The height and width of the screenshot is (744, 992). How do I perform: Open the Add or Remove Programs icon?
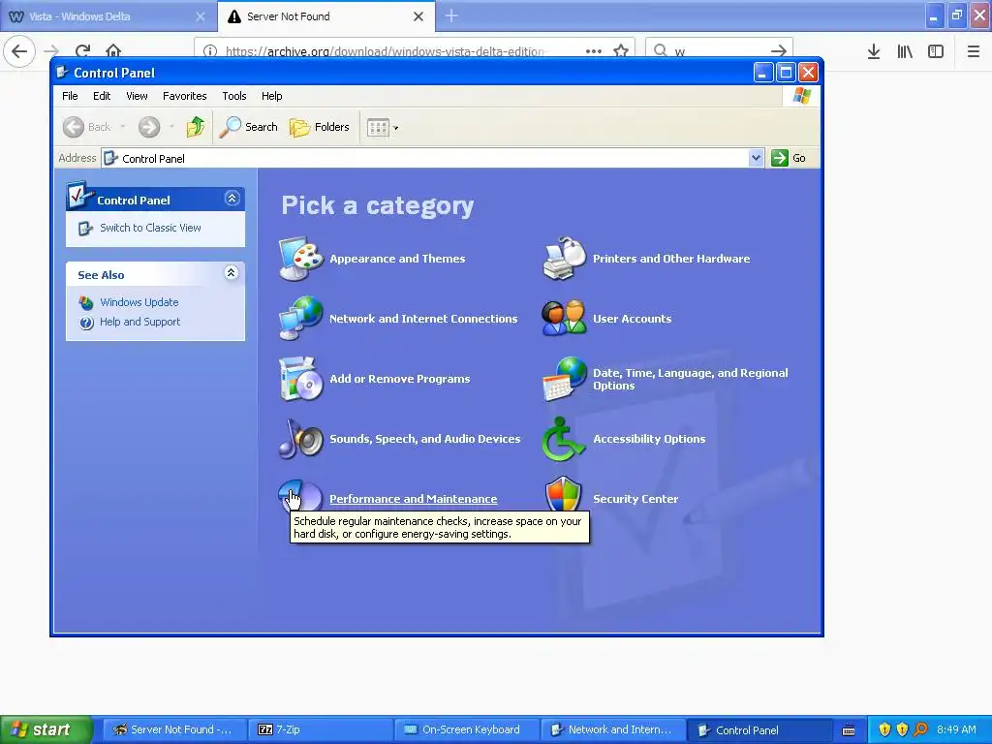[x=301, y=379]
